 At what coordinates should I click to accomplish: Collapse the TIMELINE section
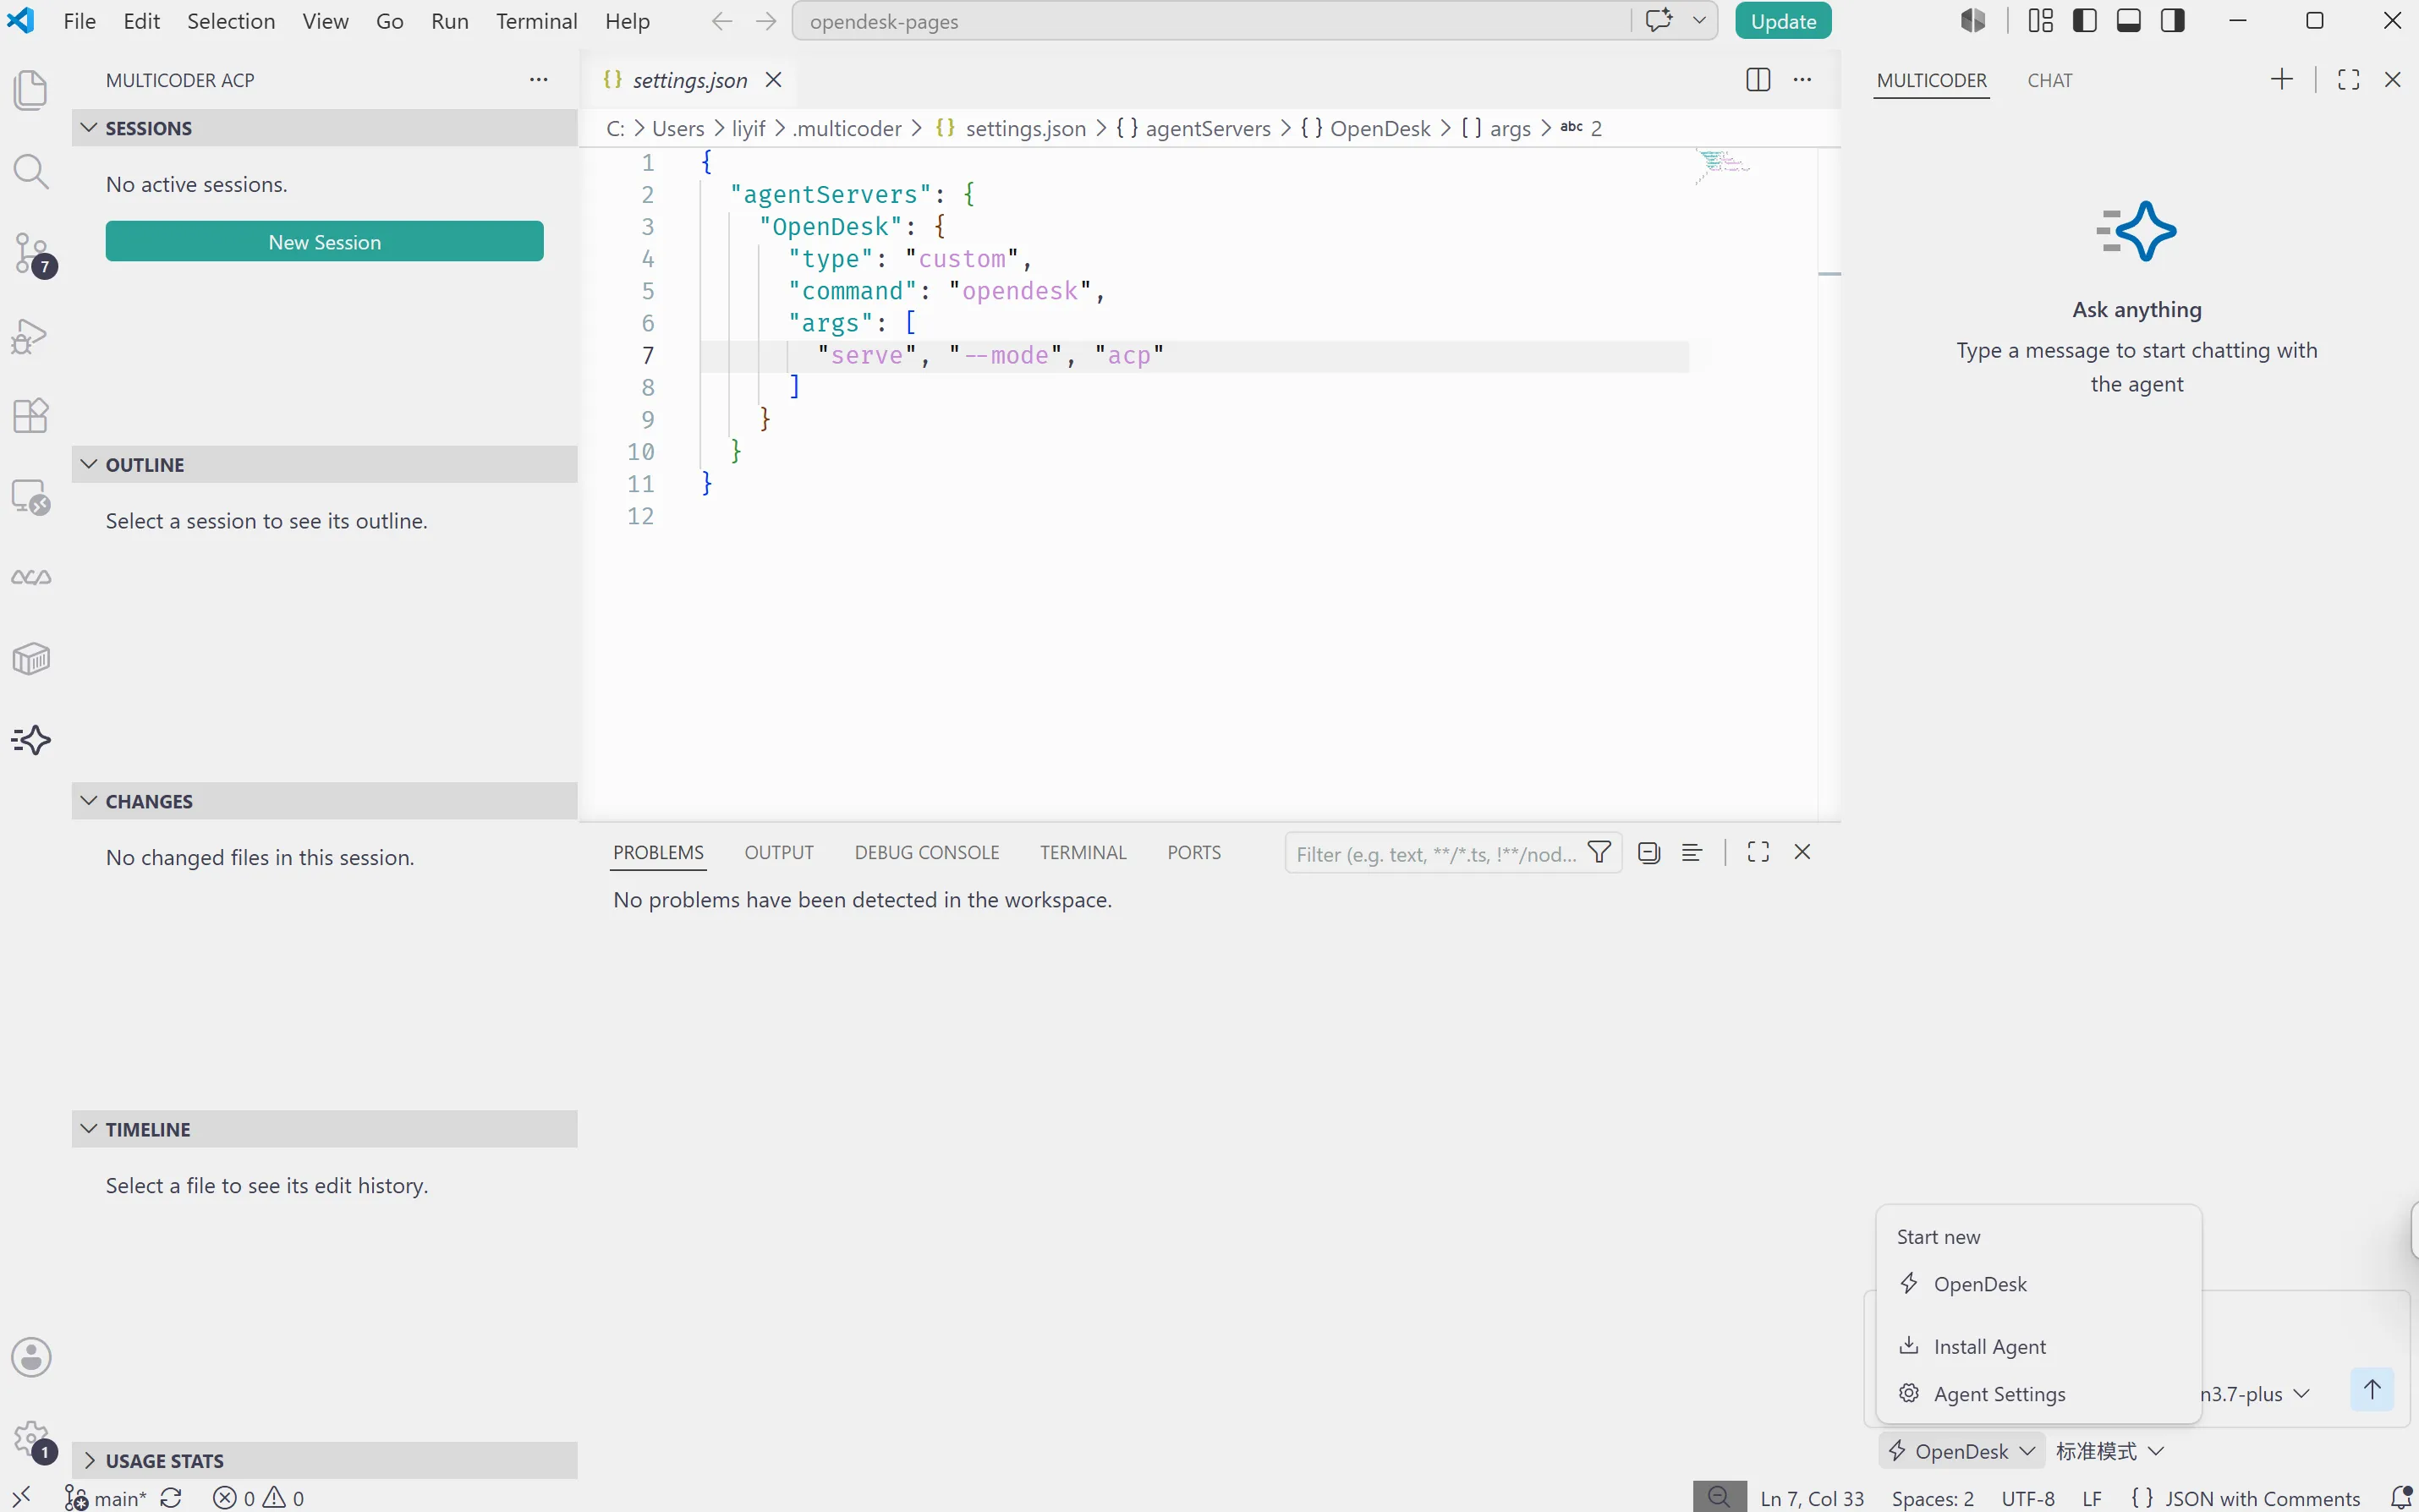(x=324, y=1129)
